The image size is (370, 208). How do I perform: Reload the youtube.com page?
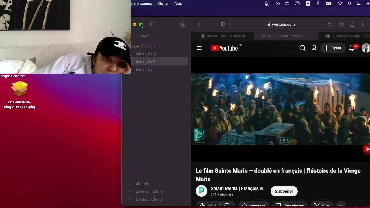point(329,24)
